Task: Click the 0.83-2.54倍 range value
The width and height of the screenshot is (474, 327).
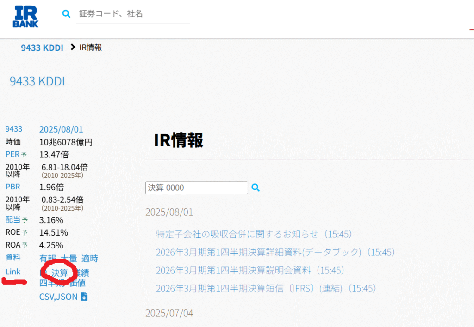Action: pos(62,200)
